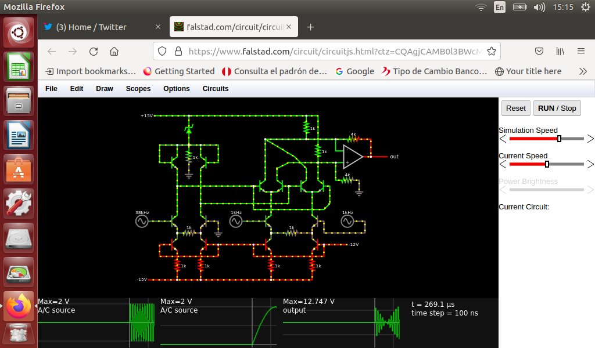This screenshot has height=348, width=595.
Task: Open the disk drive dock icon
Action: coord(18,237)
